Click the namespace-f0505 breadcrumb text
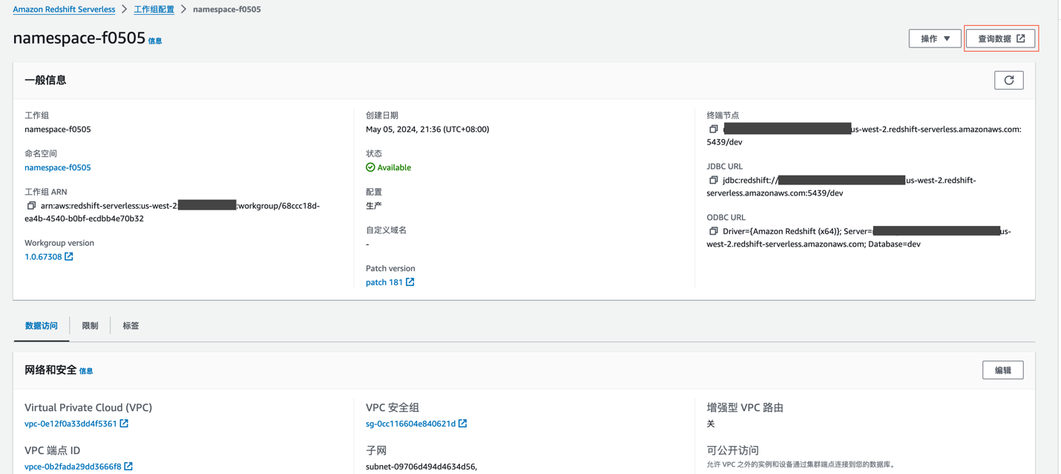 click(227, 10)
